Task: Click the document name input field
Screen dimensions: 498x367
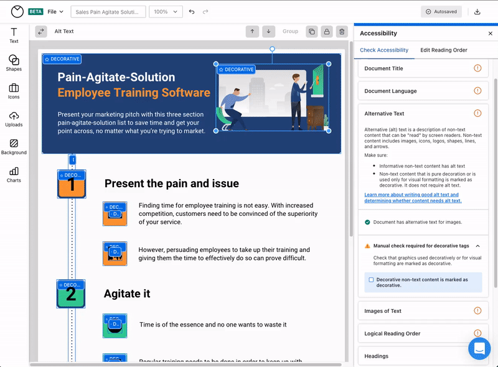Action: point(108,12)
